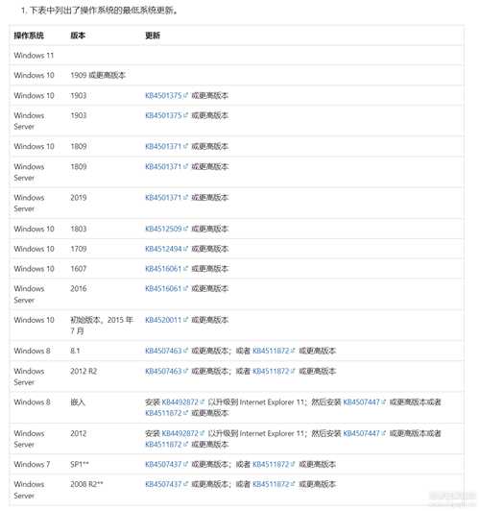Select the Windows 11 cell

[34, 56]
